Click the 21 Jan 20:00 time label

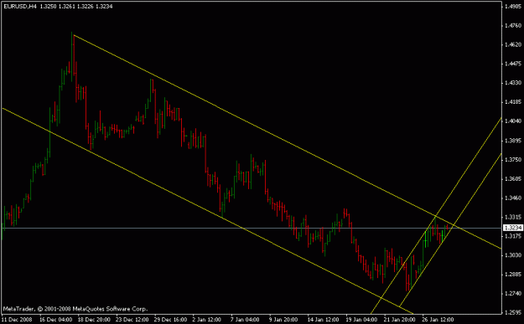tap(401, 320)
